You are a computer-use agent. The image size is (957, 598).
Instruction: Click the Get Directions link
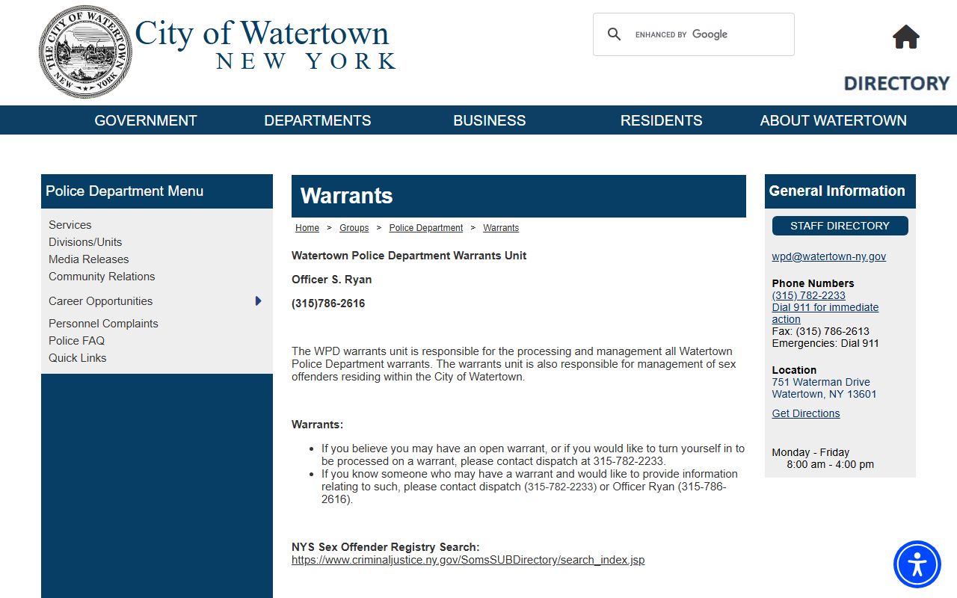click(x=806, y=413)
